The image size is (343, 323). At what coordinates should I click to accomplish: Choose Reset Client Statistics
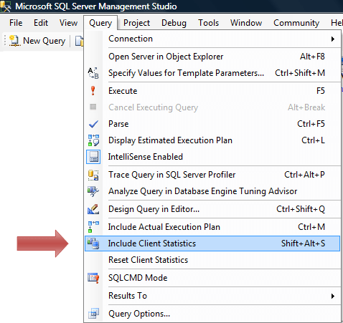tap(212, 260)
